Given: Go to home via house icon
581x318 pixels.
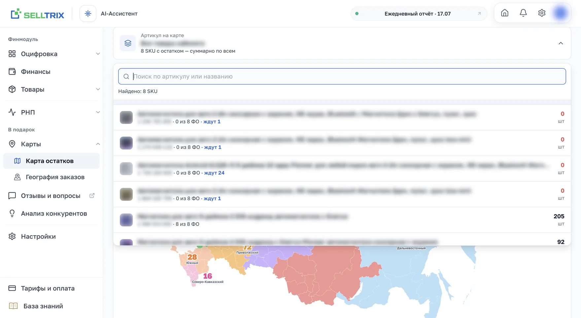Looking at the screenshot, I should (x=504, y=13).
